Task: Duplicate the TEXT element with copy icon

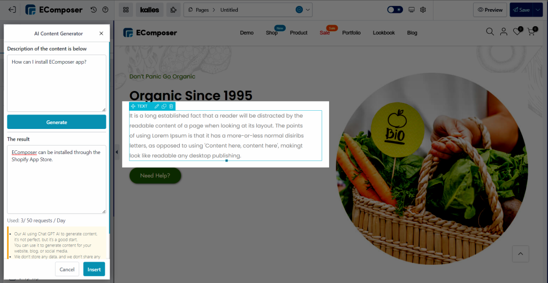Action: 164,106
